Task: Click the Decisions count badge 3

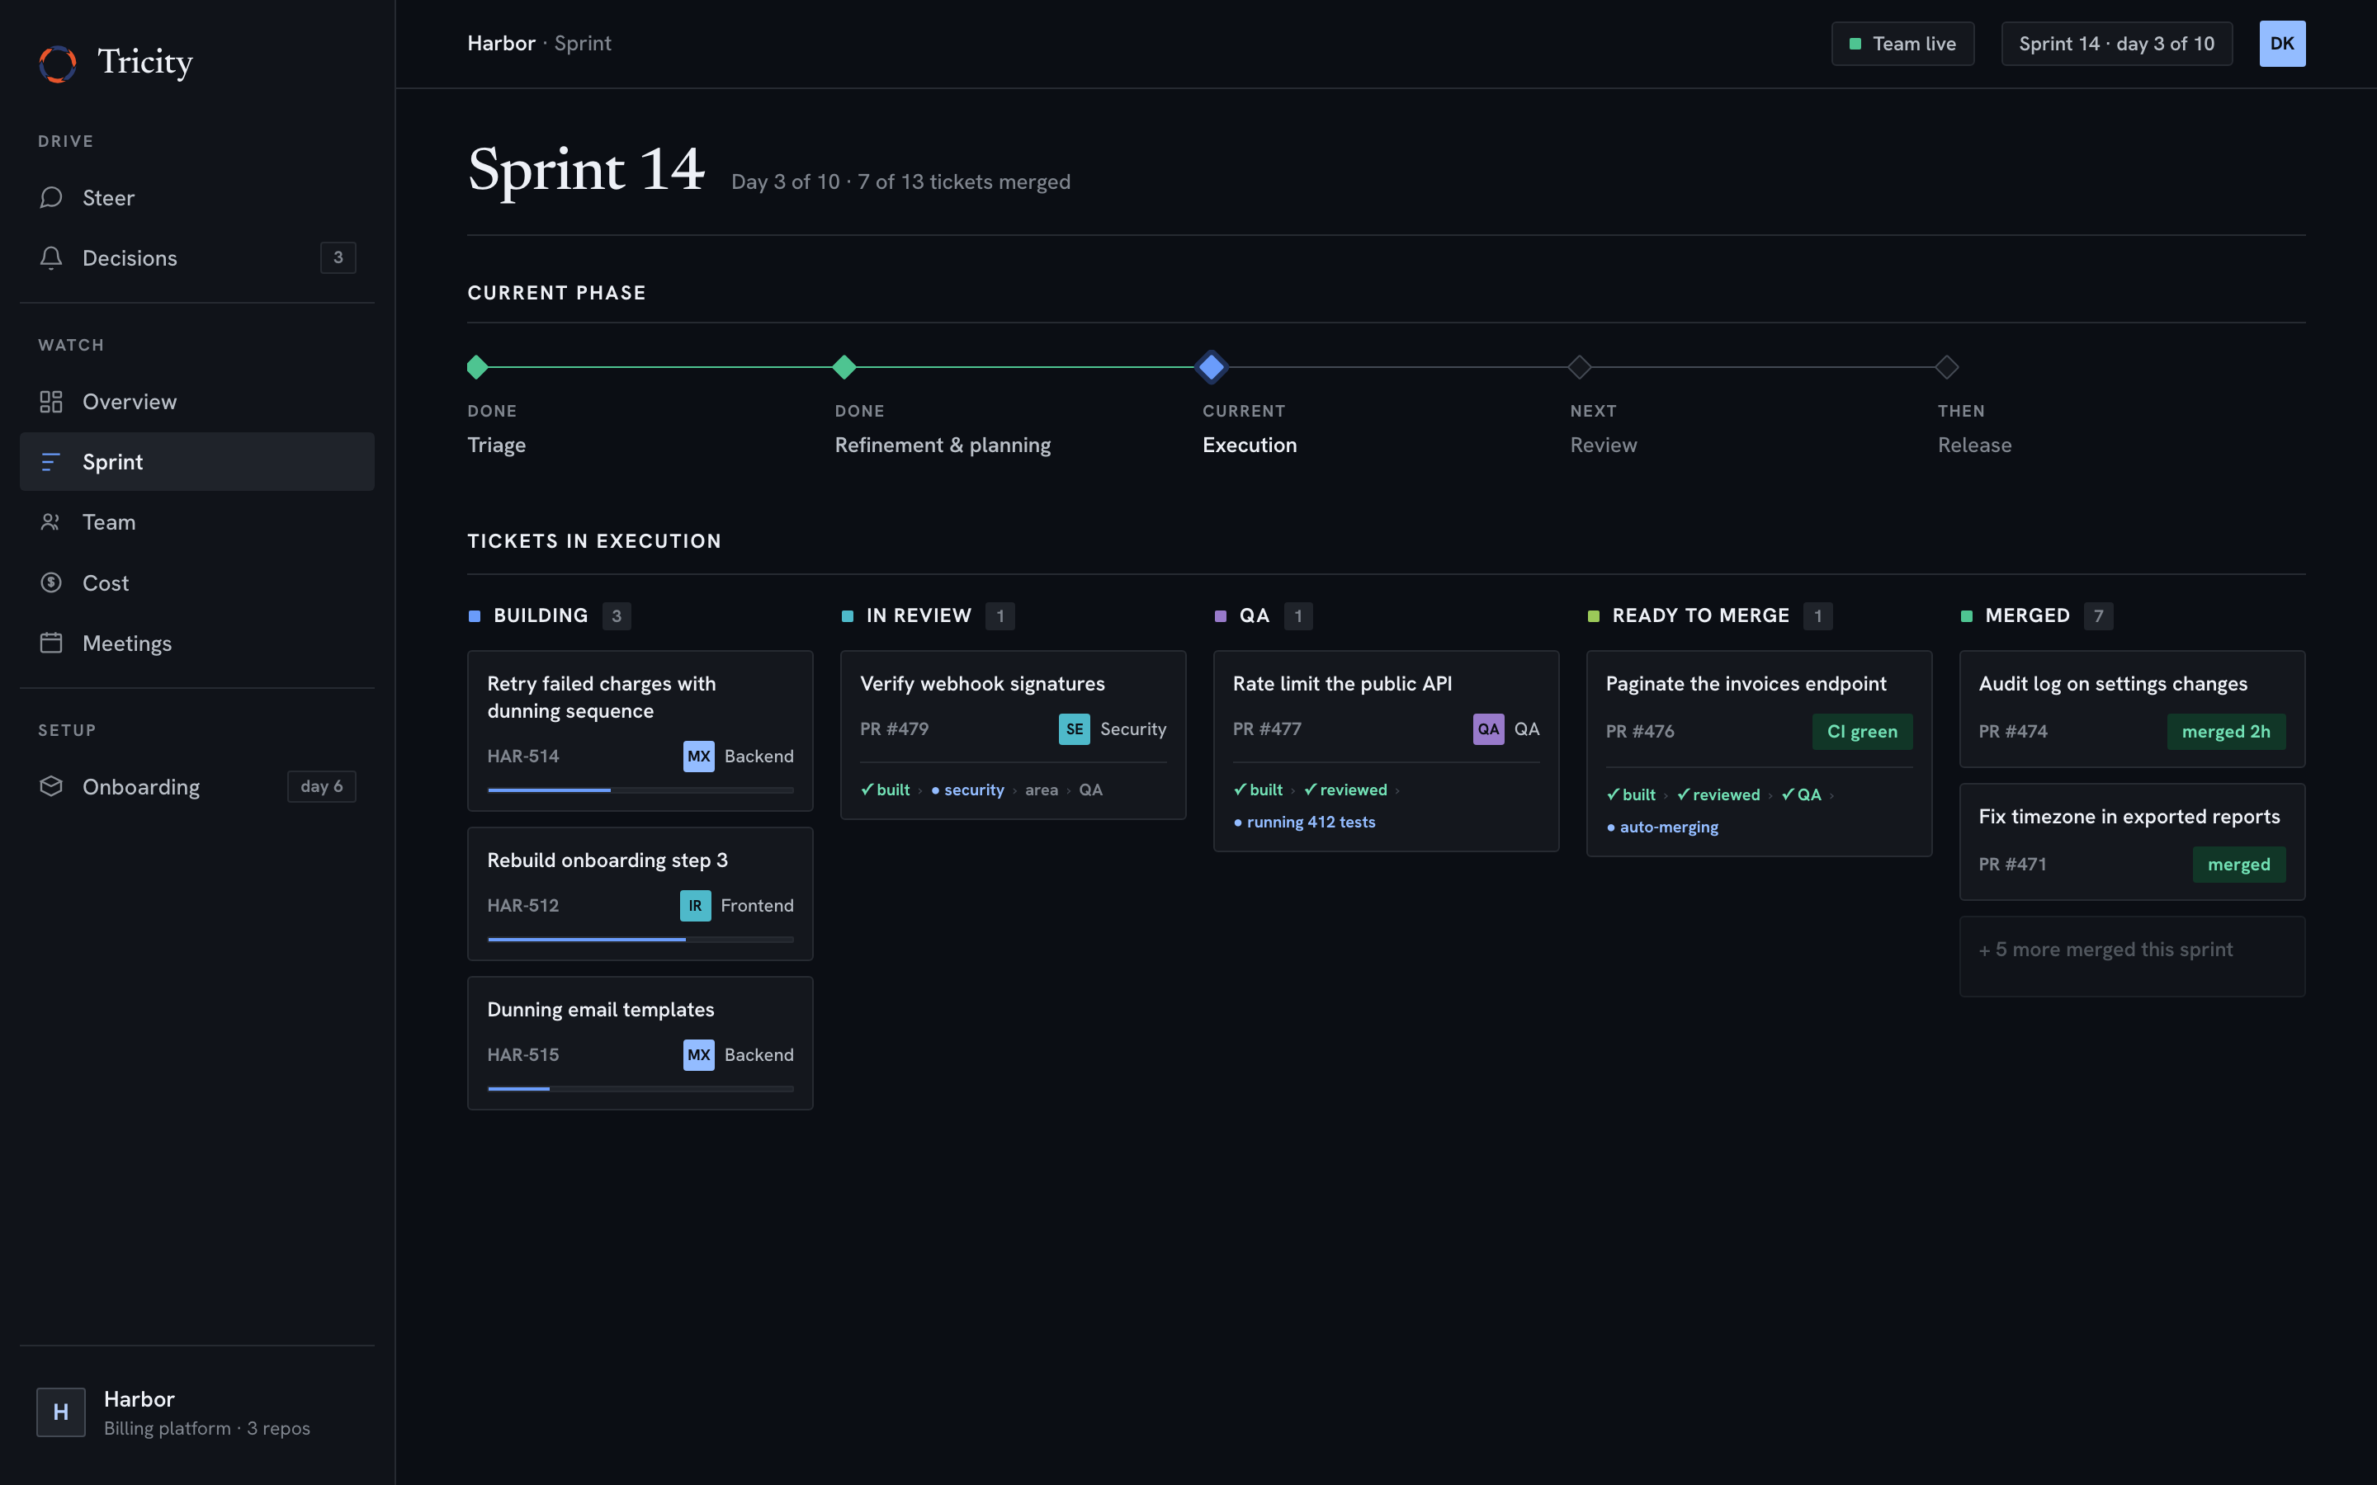Action: click(x=338, y=257)
